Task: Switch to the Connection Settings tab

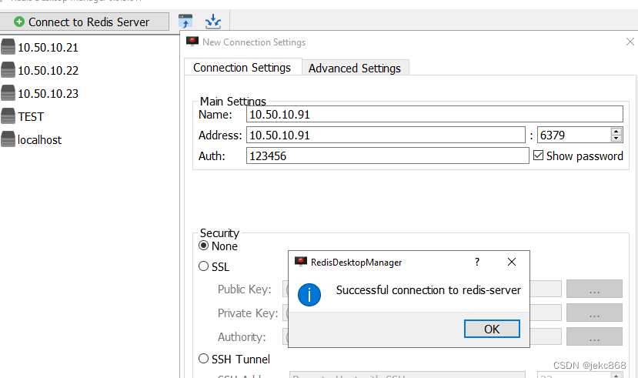Action: coord(242,67)
